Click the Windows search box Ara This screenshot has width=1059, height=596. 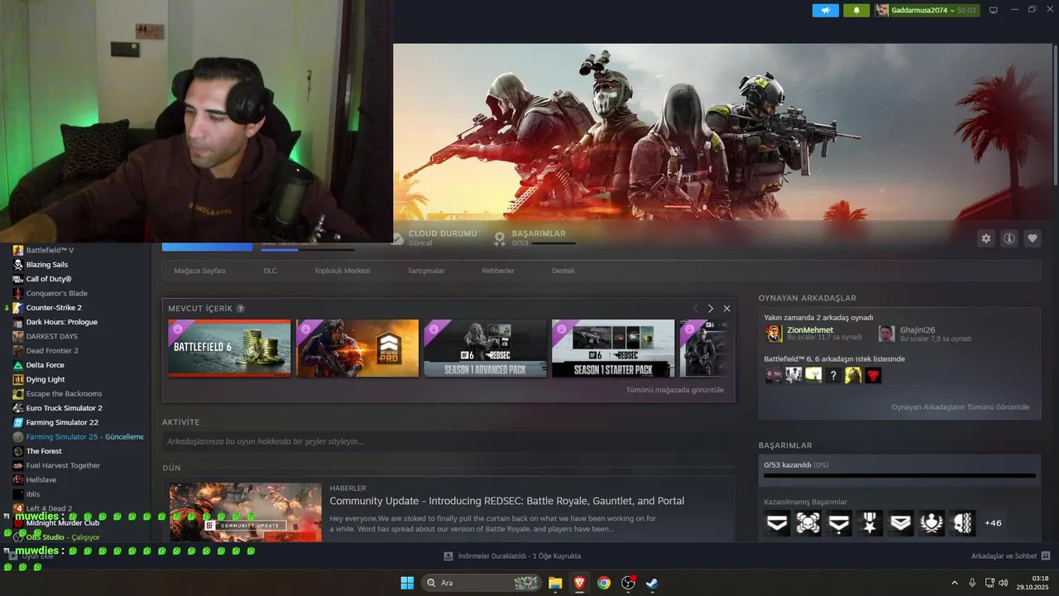(x=481, y=583)
